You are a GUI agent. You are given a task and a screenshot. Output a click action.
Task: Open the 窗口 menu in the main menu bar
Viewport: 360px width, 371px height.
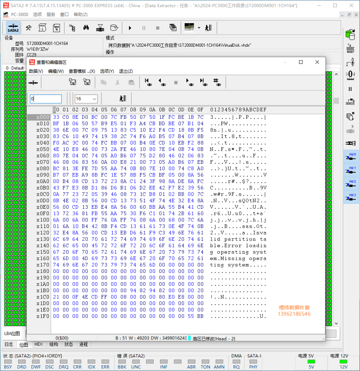tap(64, 14)
